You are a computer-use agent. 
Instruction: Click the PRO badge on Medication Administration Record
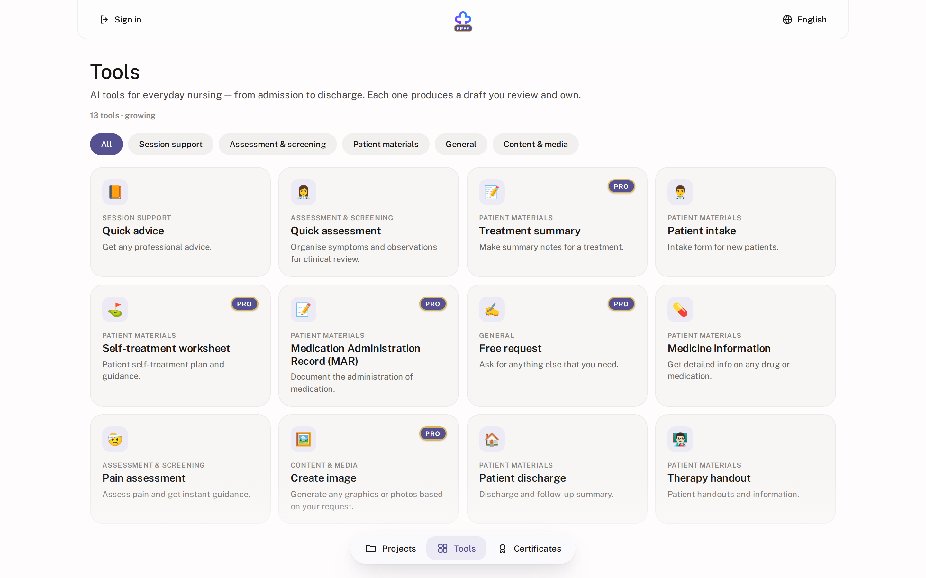pos(433,304)
